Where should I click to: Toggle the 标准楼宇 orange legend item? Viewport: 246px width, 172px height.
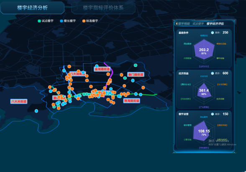coord(90,21)
